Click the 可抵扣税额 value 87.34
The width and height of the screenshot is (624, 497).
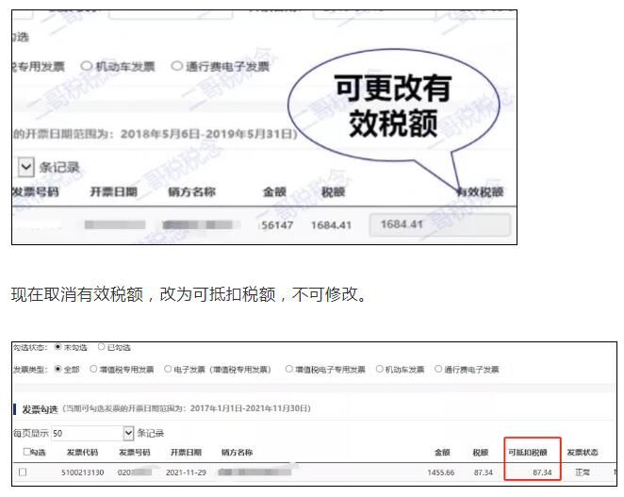(x=542, y=472)
